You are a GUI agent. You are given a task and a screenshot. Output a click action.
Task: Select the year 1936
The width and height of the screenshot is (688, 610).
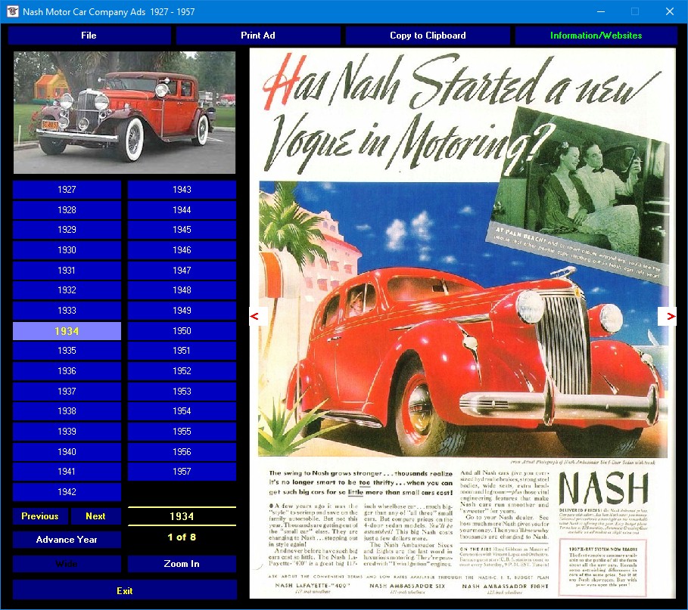[x=67, y=370]
